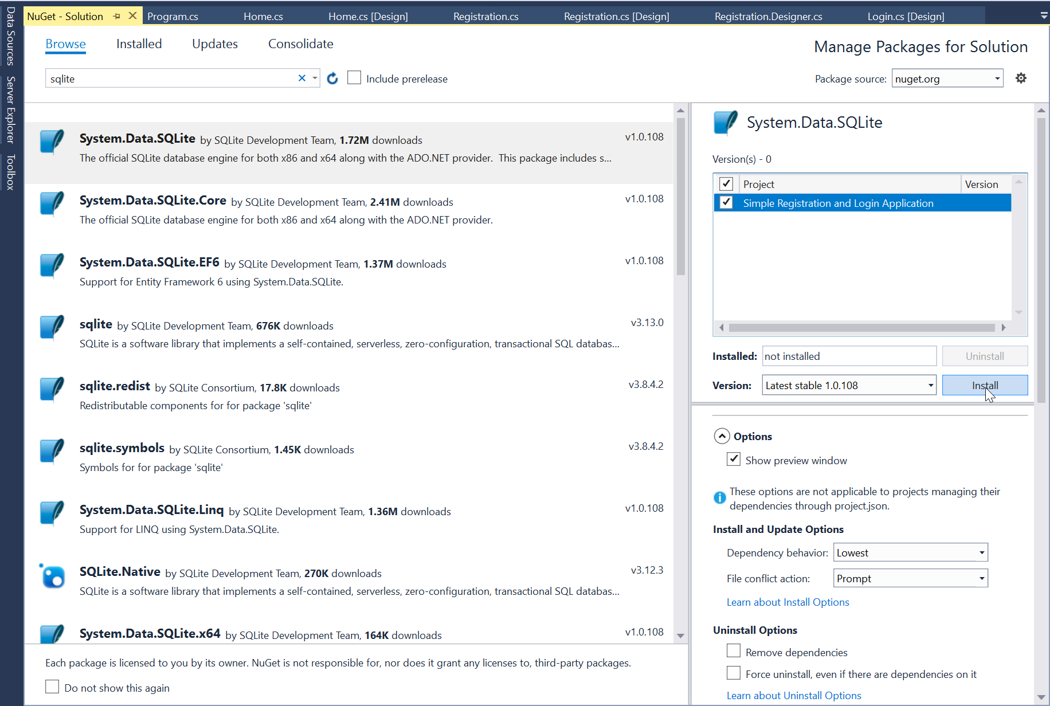Click the System.Data.SQLite package feather icon in list
This screenshot has width=1050, height=706.
(52, 142)
